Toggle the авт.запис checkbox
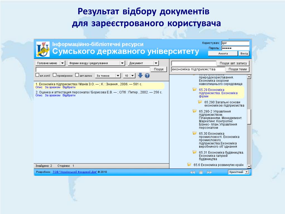Viewport: 285px width, 214px height. pos(77,75)
